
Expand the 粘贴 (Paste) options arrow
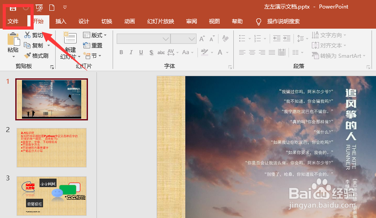tap(13, 57)
